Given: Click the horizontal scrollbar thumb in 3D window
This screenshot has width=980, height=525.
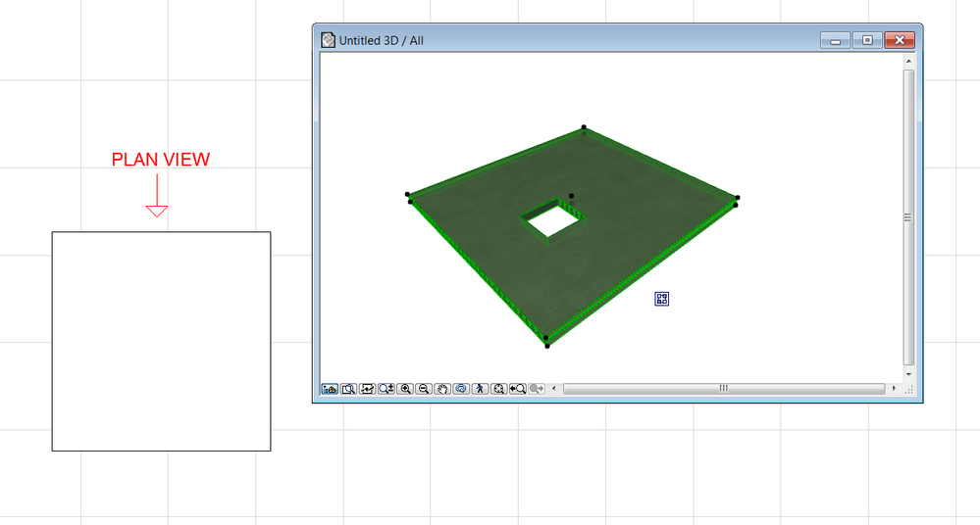Looking at the screenshot, I should (x=724, y=388).
